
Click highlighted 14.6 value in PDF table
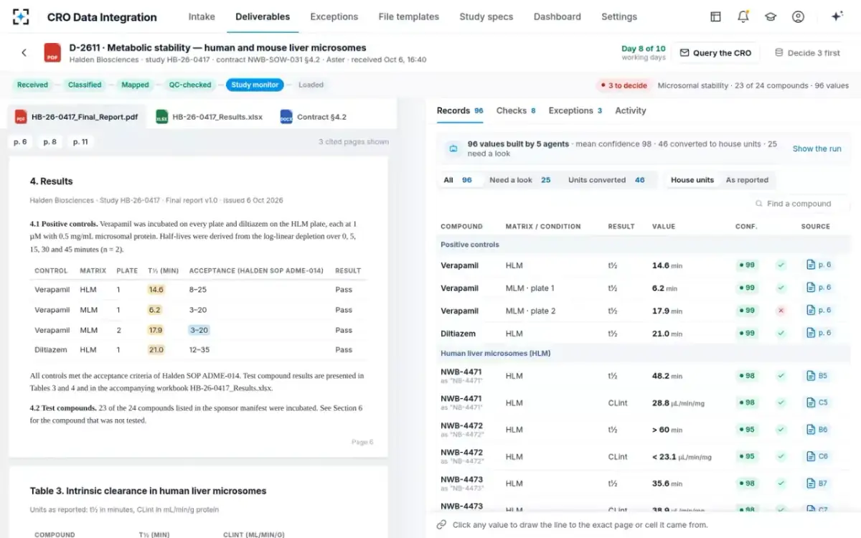156,290
